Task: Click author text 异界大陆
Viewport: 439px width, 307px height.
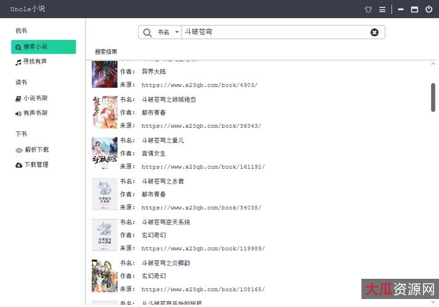Action: tap(154, 72)
